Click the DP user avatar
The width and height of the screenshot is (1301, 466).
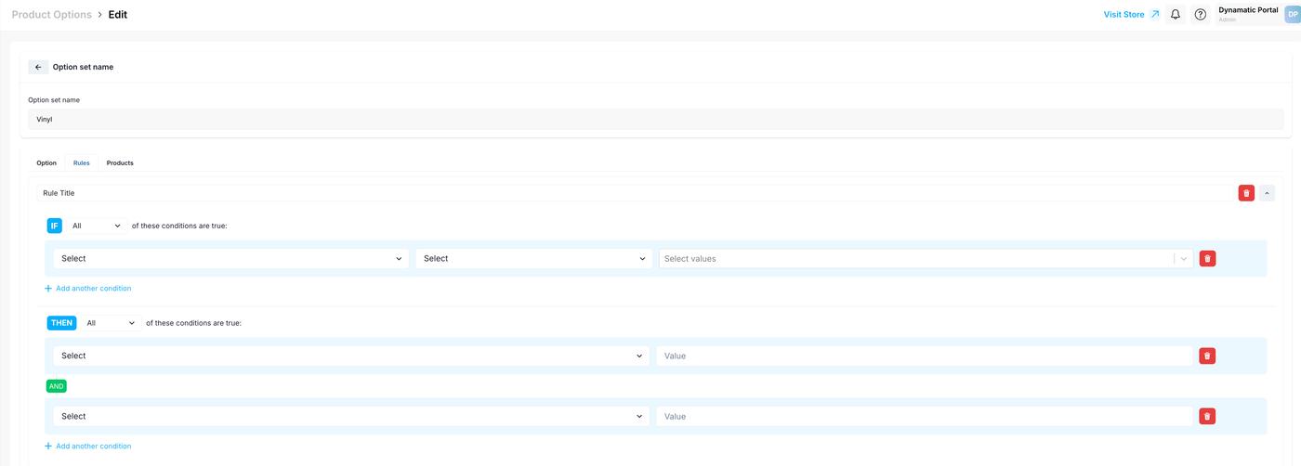pos(1292,15)
